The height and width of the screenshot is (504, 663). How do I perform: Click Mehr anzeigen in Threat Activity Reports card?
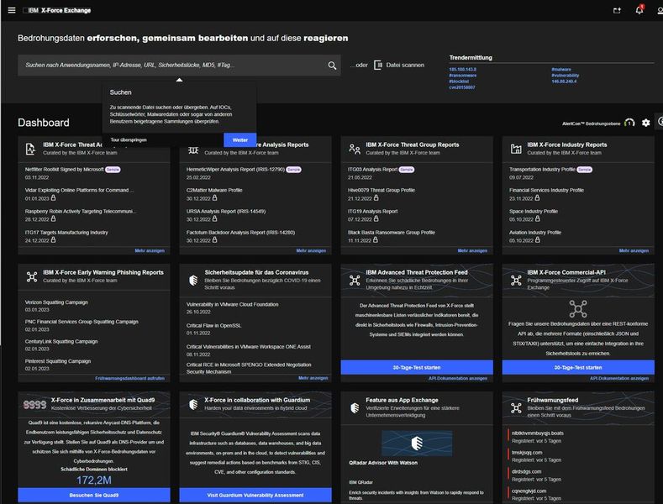click(150, 250)
